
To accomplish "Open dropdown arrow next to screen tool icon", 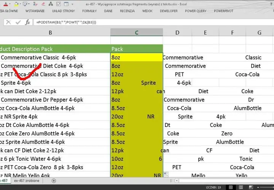I will [29, 4].
